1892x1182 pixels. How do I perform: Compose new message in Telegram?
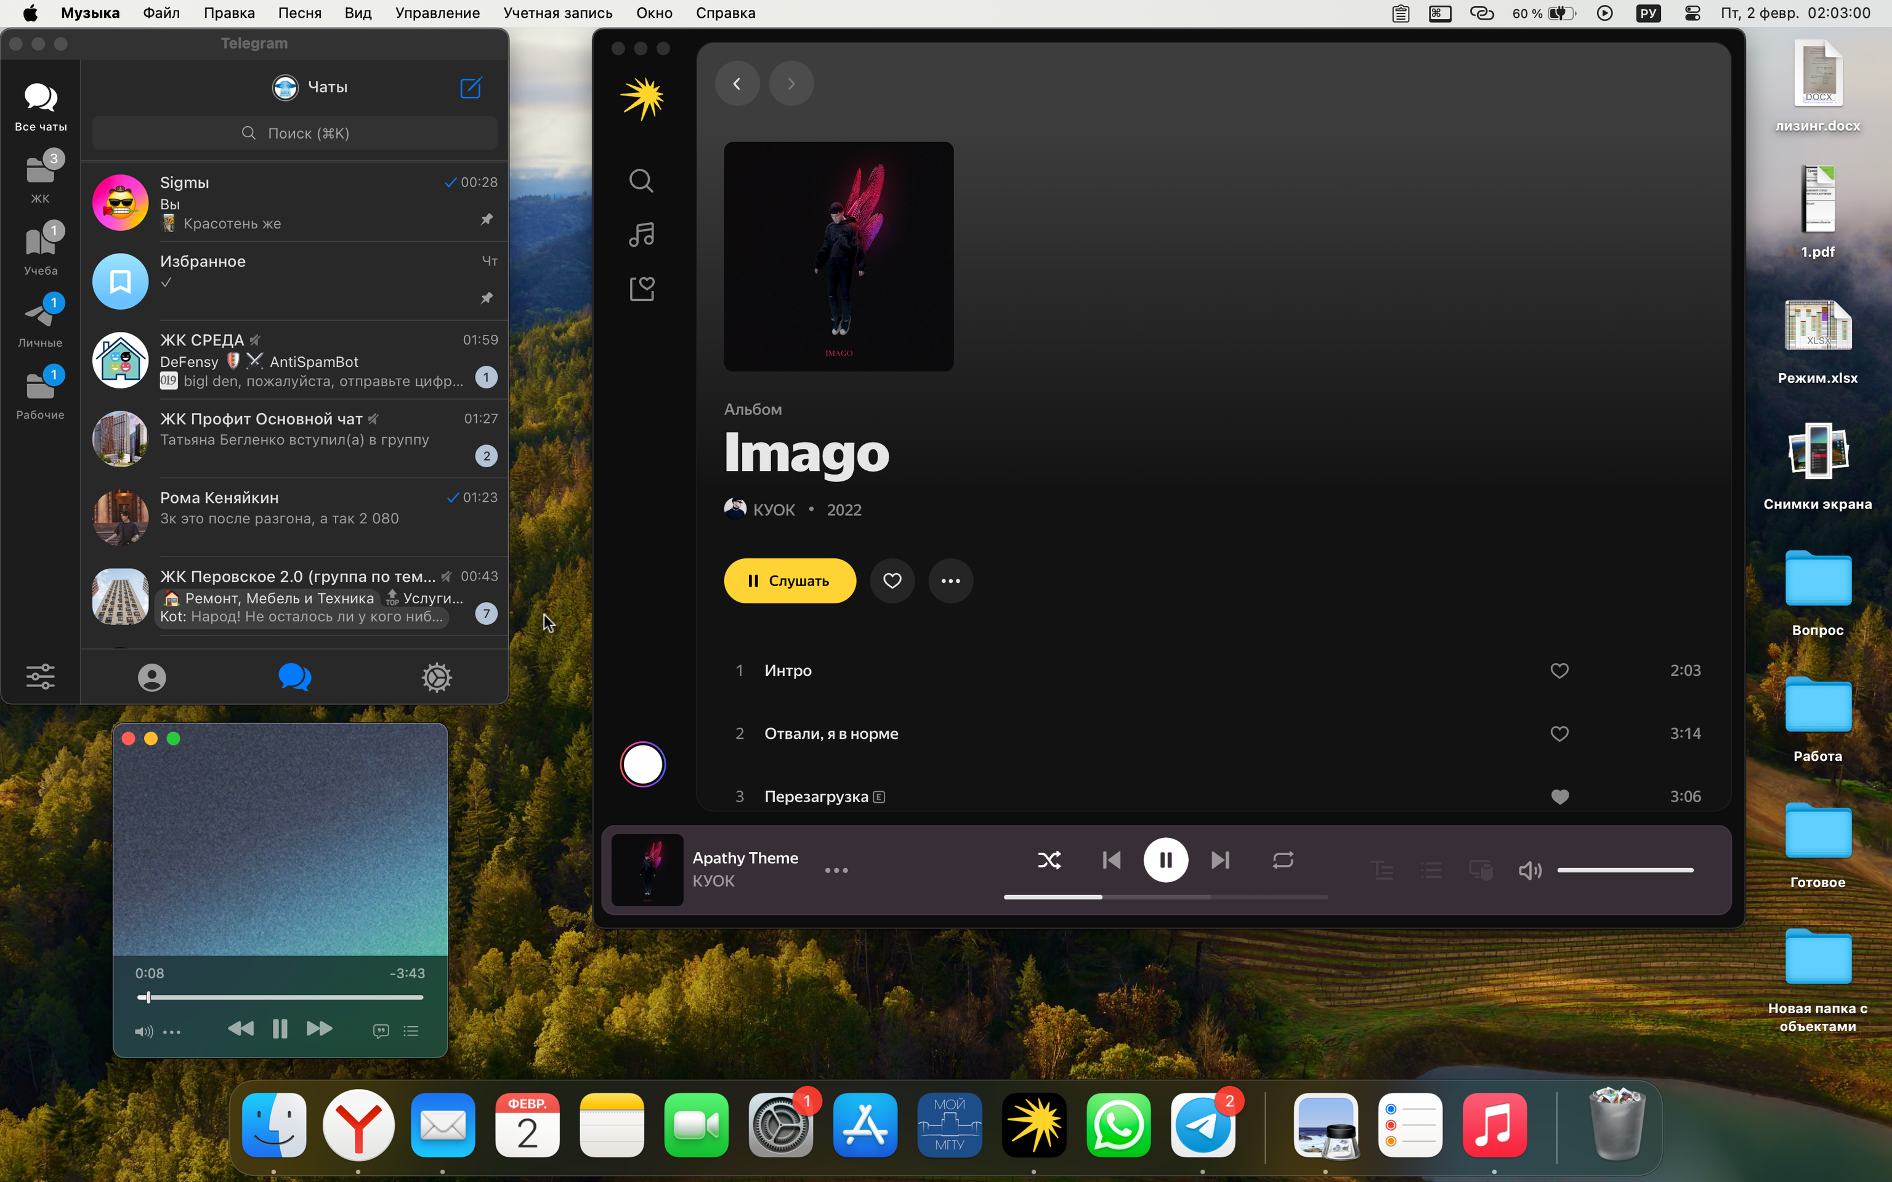click(471, 87)
